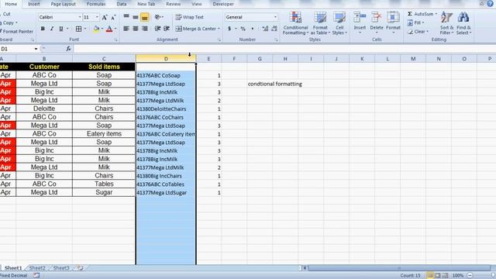Toggle bottom align in ribbon

[145, 17]
